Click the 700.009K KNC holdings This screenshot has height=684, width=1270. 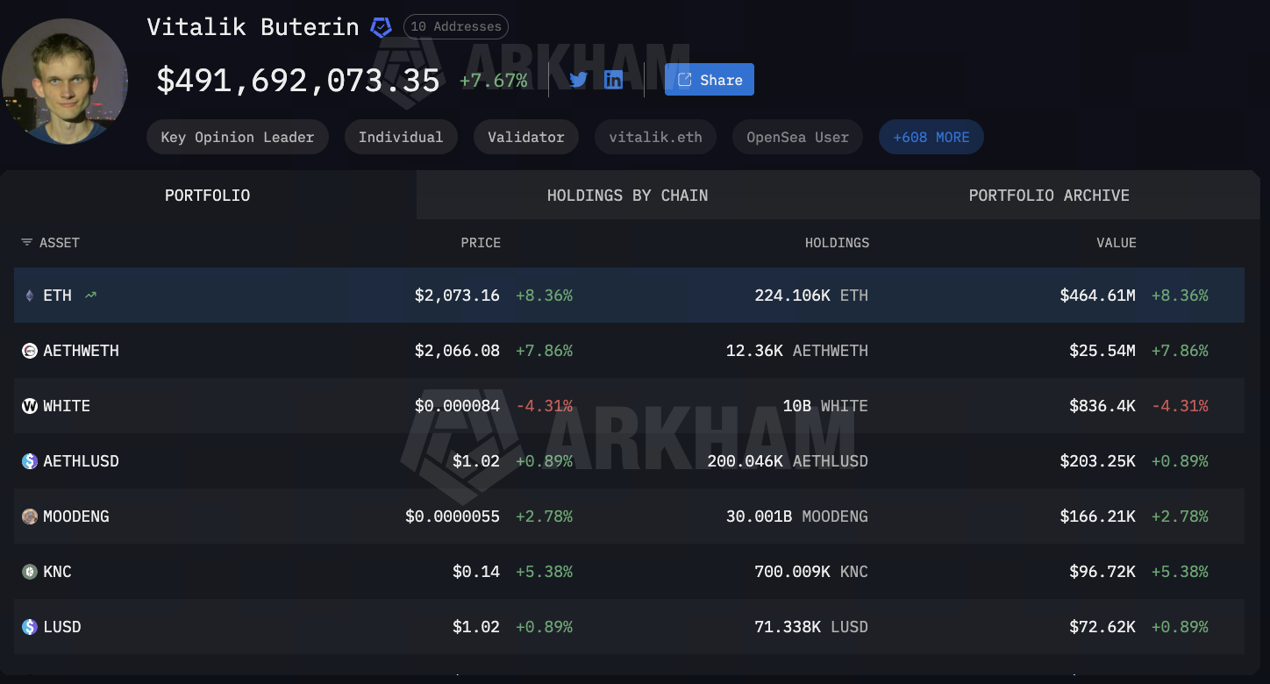(x=811, y=572)
